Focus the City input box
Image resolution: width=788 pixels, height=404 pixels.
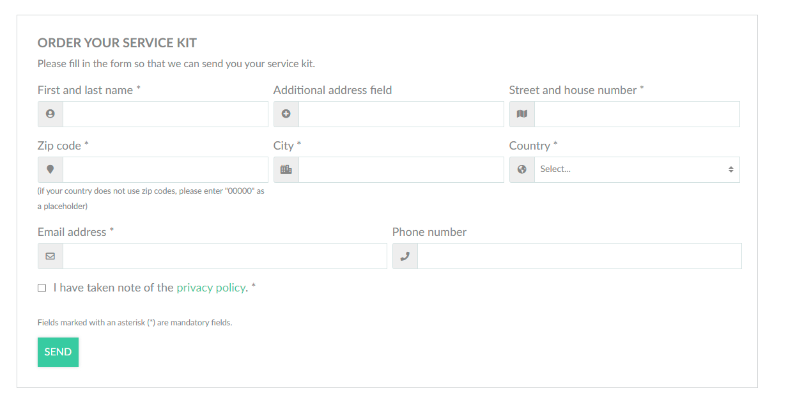pos(401,169)
